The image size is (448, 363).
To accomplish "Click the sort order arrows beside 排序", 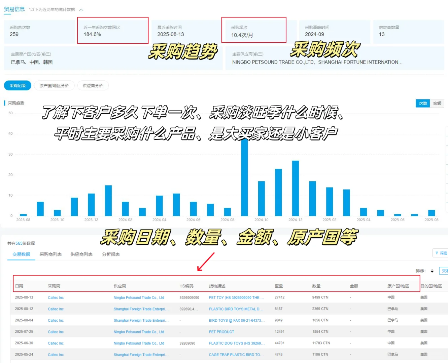I will 432,271.
